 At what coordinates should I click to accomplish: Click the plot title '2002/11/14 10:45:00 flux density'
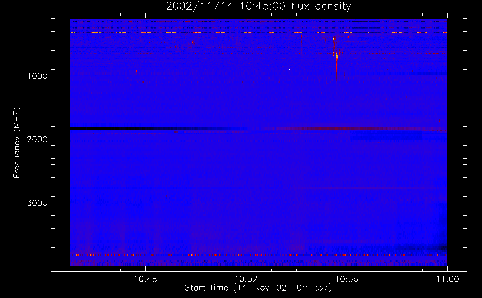click(x=258, y=6)
